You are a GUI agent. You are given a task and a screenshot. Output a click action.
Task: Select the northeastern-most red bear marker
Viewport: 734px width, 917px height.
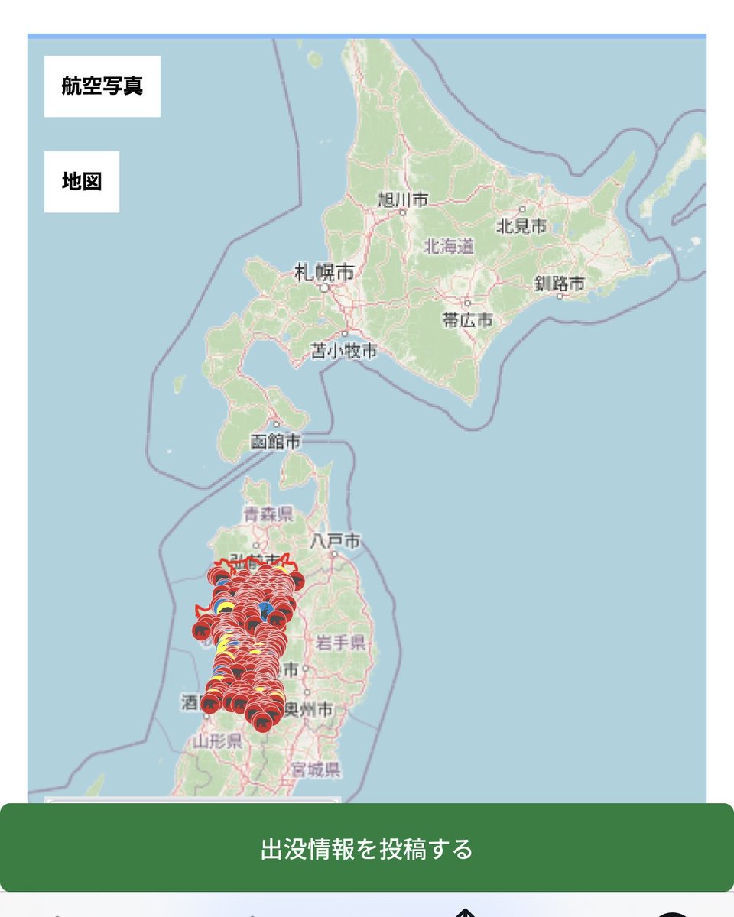pyautogui.click(x=297, y=581)
